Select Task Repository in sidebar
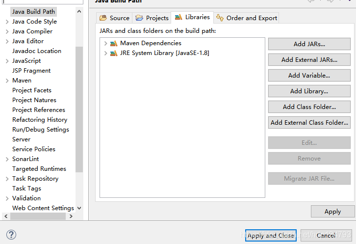This screenshot has width=356, height=244. [35, 179]
